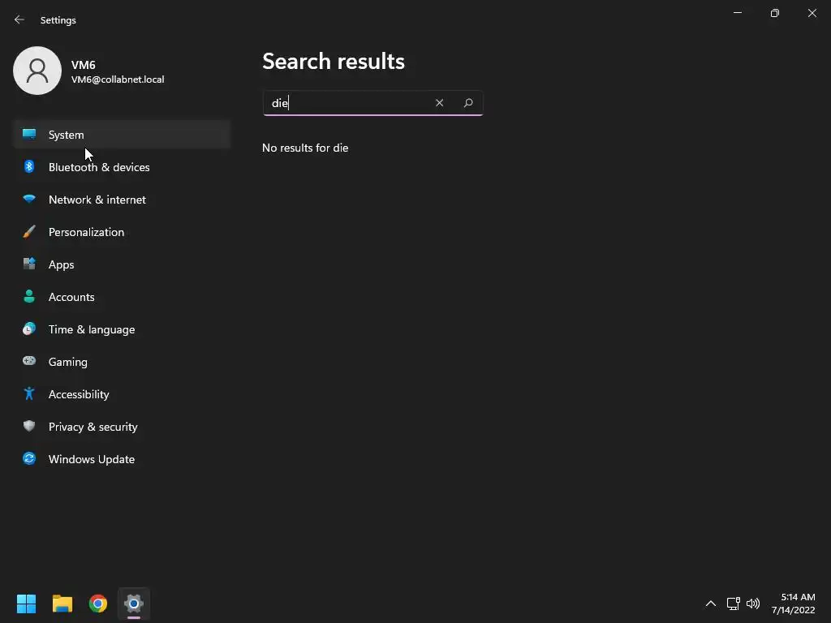Clear the search box text
This screenshot has height=623, width=831.
pos(439,103)
